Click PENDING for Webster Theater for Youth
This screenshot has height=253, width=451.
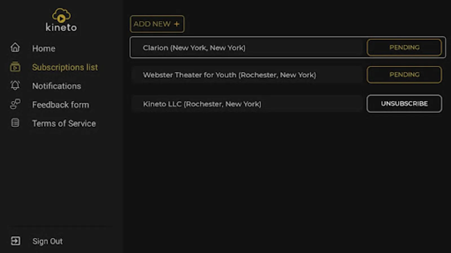(x=404, y=74)
